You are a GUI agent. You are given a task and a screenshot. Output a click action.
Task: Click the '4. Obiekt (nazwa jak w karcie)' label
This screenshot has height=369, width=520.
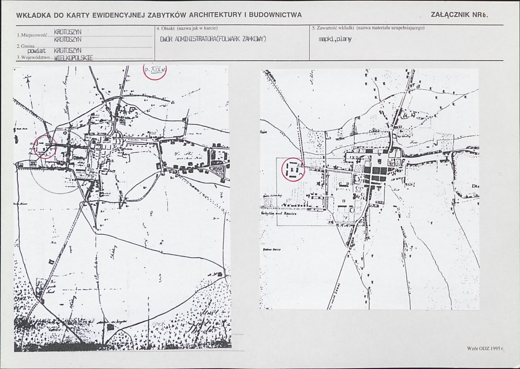187,28
